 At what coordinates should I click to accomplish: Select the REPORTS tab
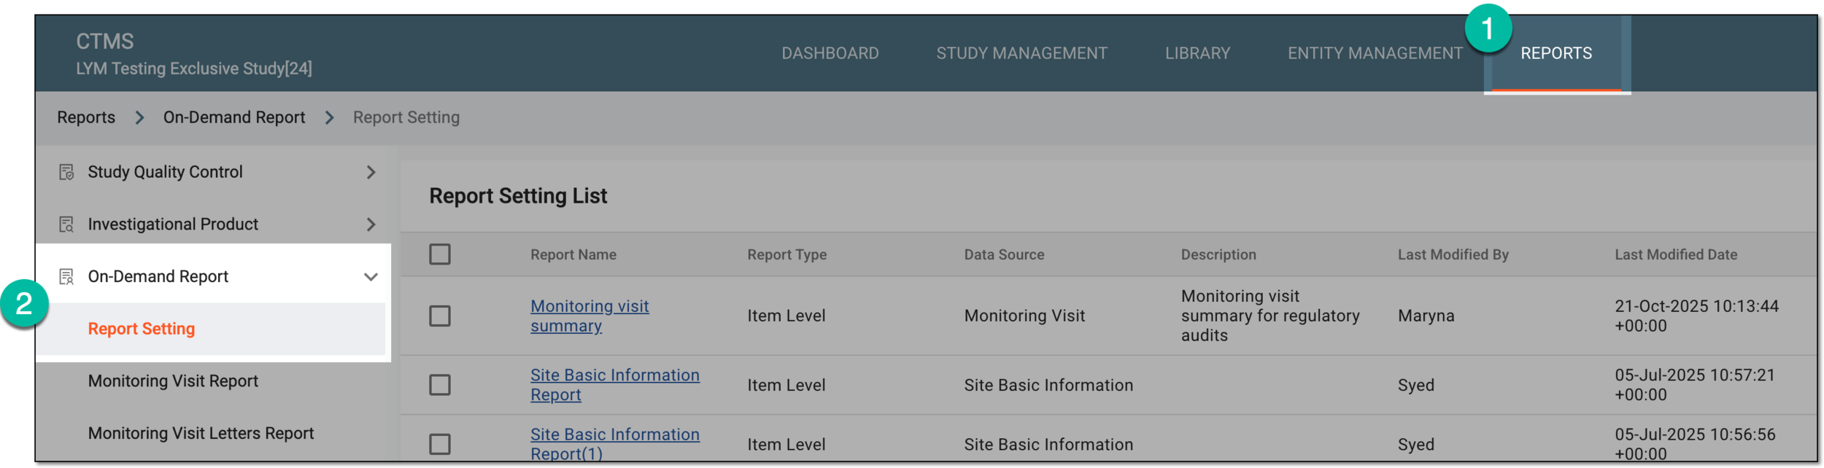point(1556,53)
